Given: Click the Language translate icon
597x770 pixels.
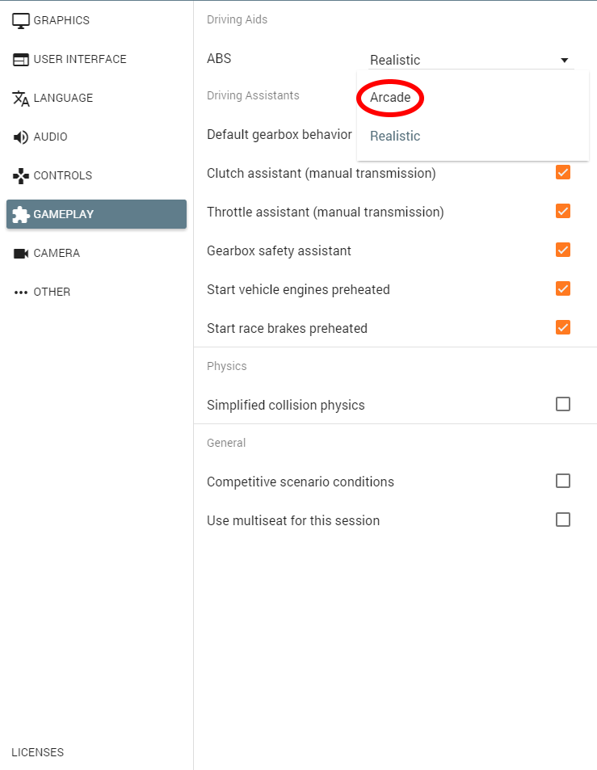Looking at the screenshot, I should pyautogui.click(x=21, y=99).
